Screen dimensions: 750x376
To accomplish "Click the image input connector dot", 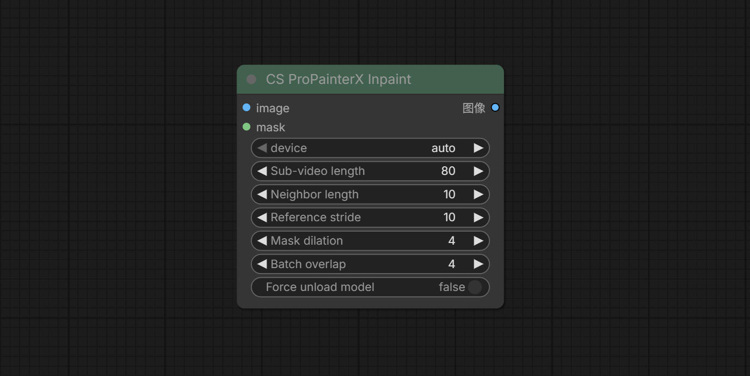I will [246, 107].
